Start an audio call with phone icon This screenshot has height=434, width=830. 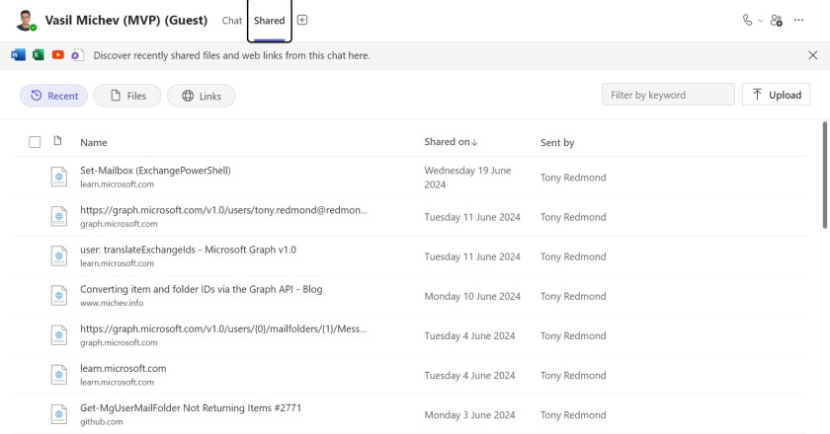point(747,20)
